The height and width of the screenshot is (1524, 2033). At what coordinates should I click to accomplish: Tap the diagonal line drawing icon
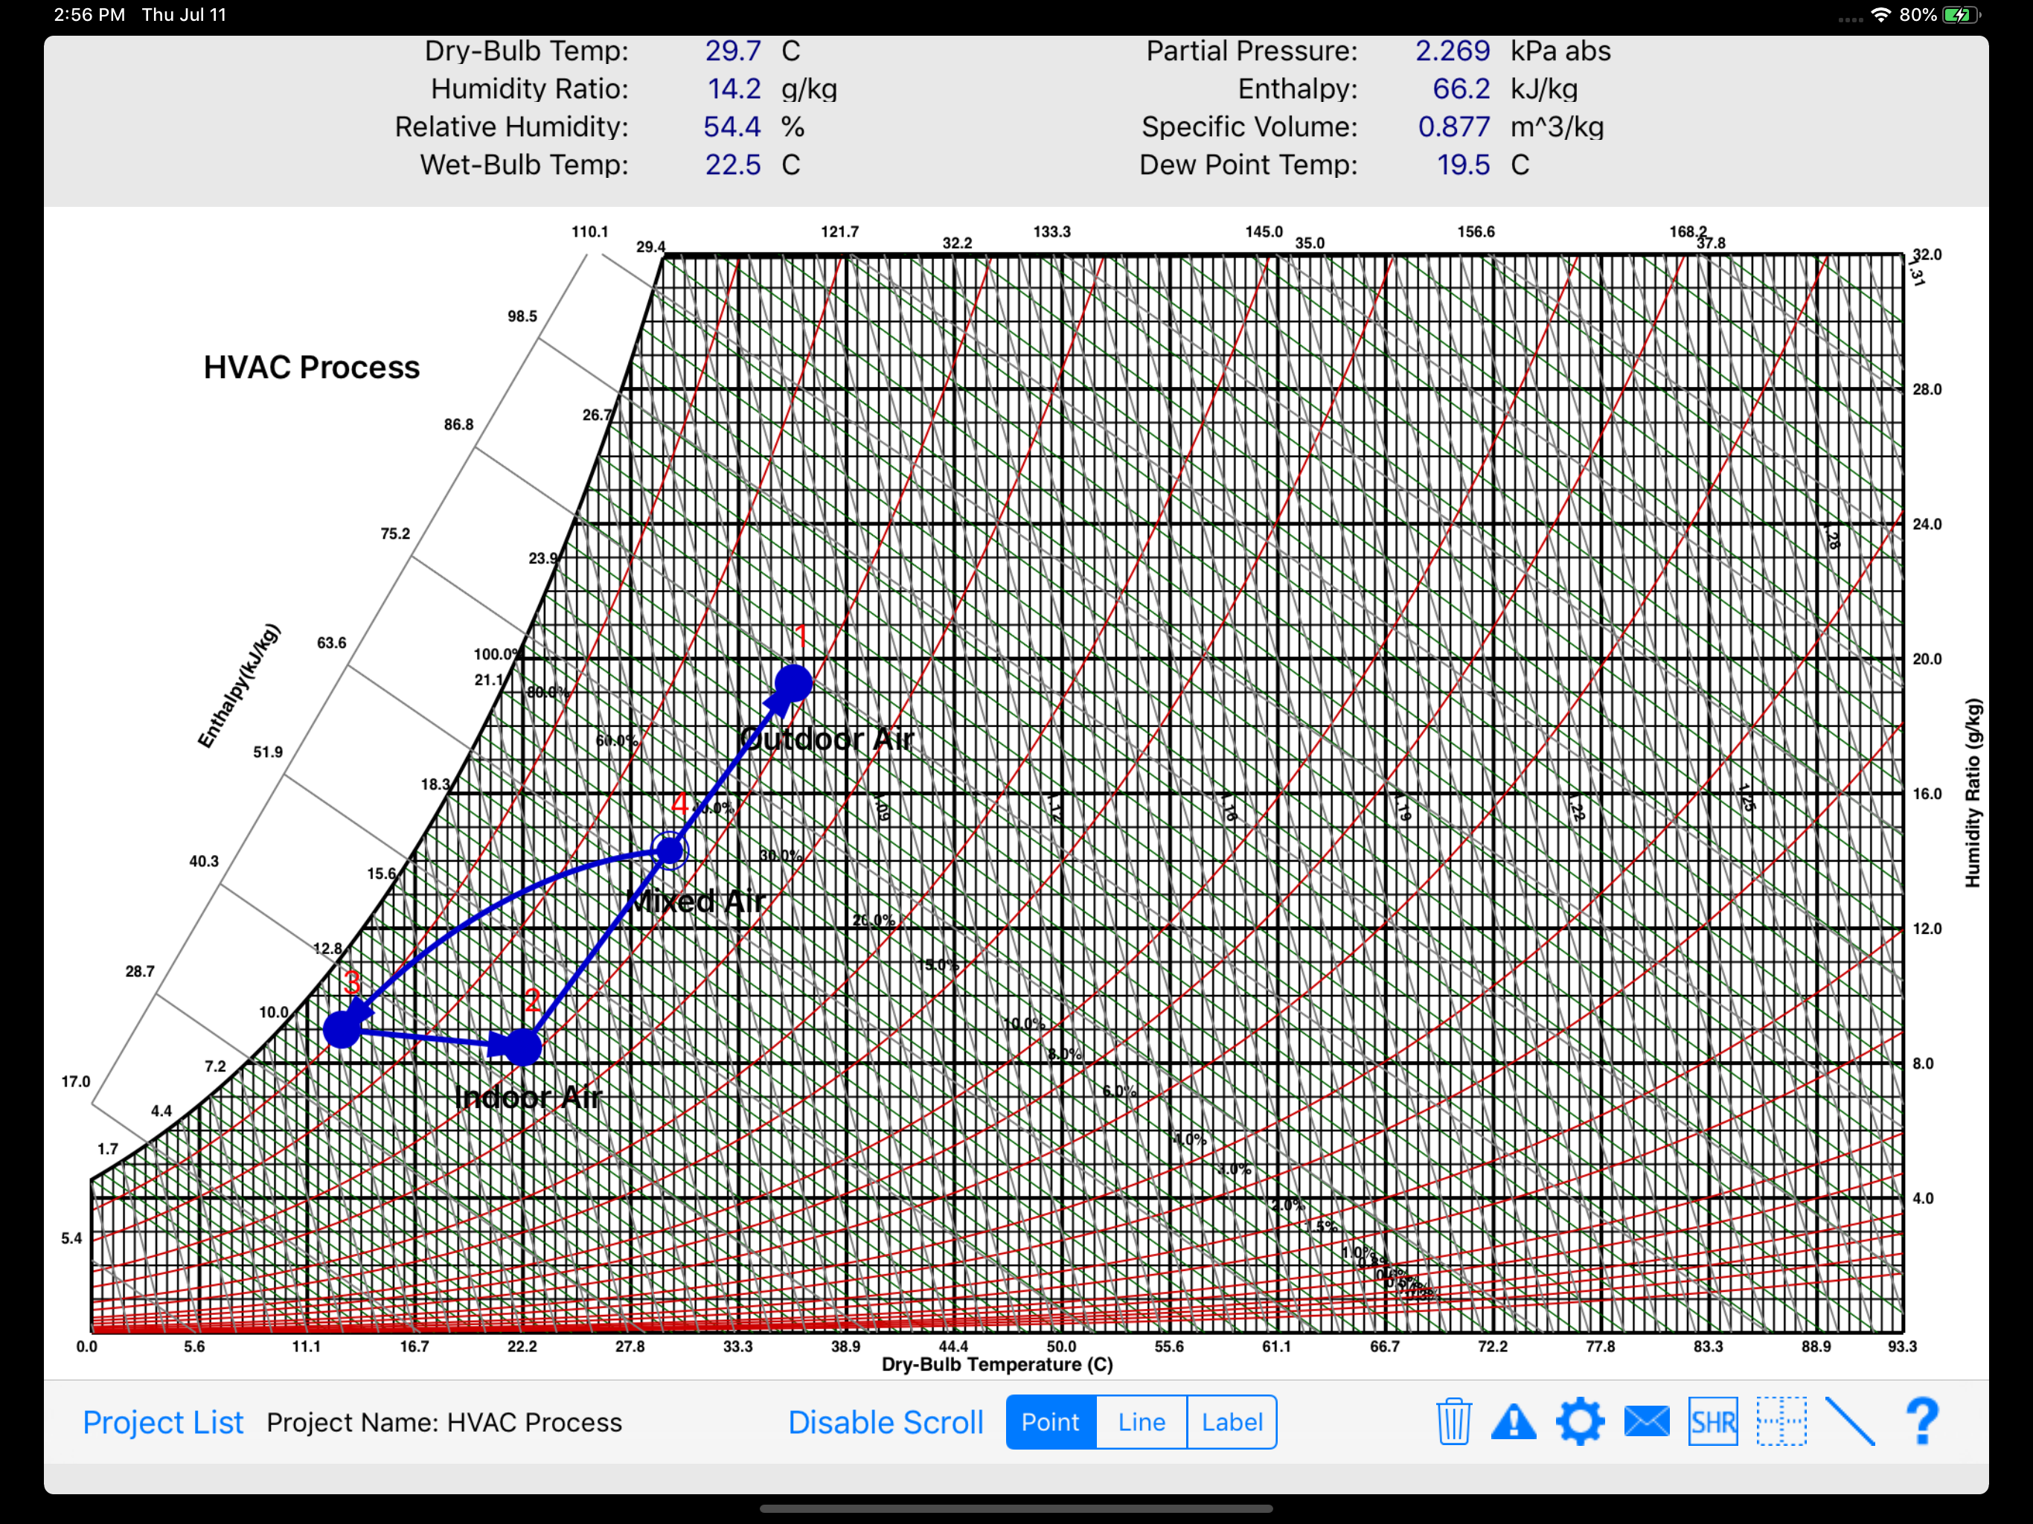click(1849, 1421)
